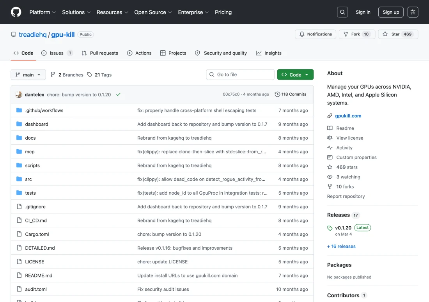Screen dimensions: 429x302
Task: Click the mcp folder icon
Action: tap(19, 151)
